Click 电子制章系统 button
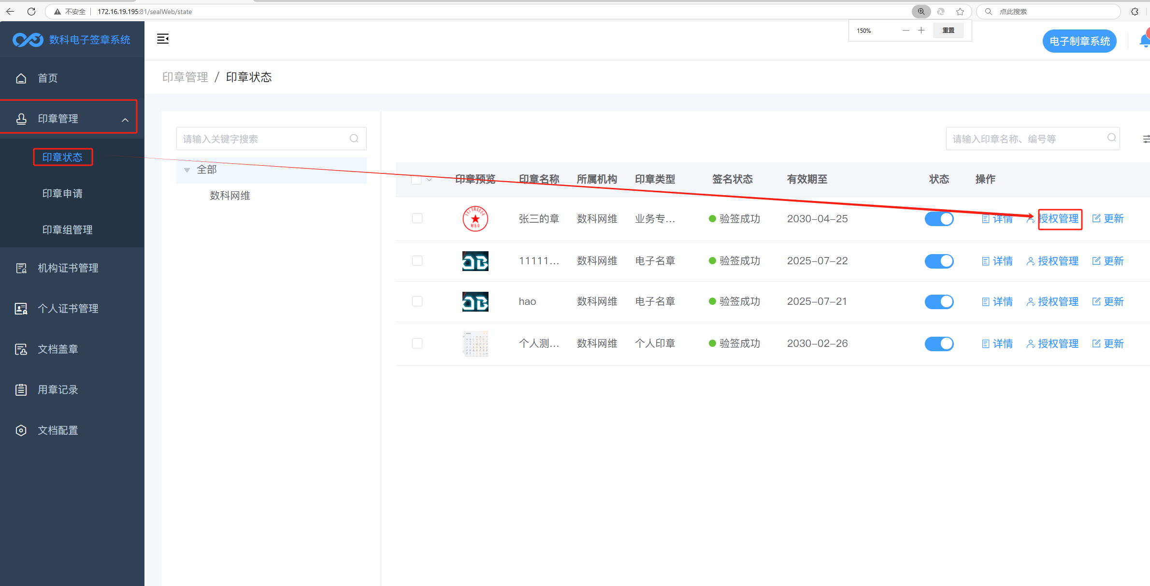Screen dimensions: 1150x586 1079,41
